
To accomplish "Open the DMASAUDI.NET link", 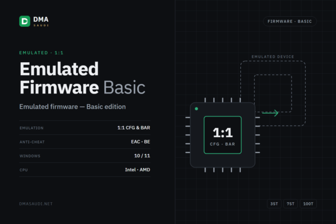I will 36,204.
